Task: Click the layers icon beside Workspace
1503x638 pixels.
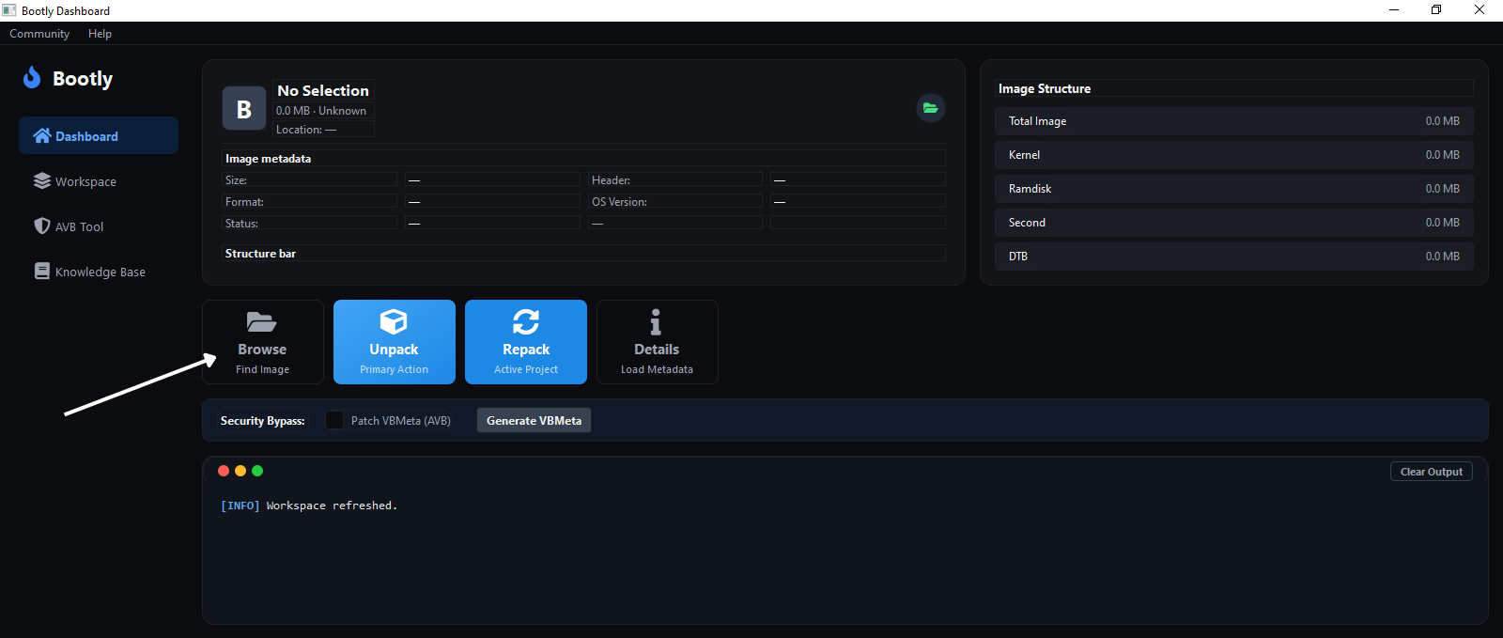Action: [x=42, y=180]
